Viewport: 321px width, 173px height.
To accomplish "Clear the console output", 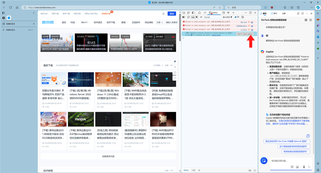I will click(188, 17).
